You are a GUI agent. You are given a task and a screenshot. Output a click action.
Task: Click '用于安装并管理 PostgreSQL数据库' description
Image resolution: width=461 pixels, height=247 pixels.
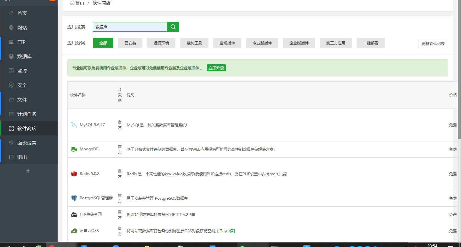tap(157, 198)
